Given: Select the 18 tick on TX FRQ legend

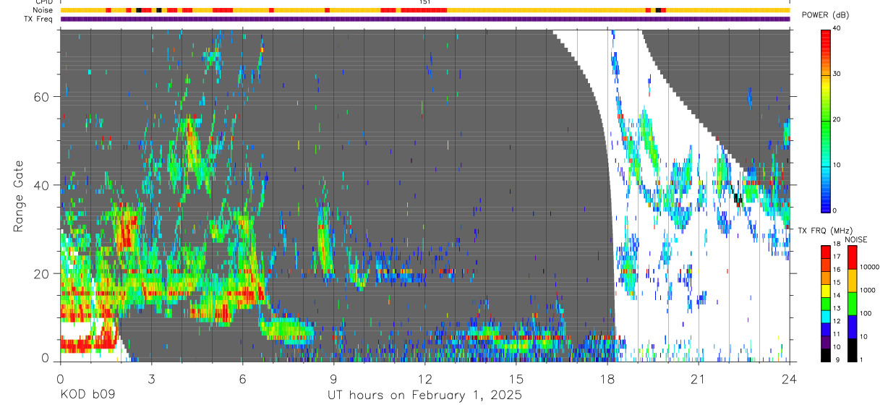Looking at the screenshot, I should 837,244.
